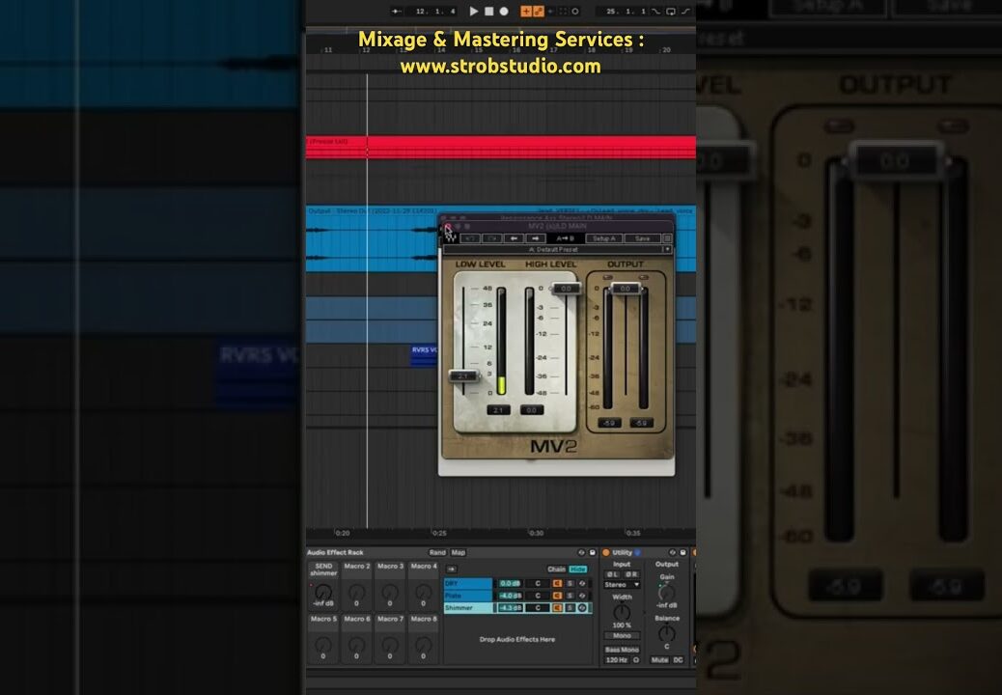The image size is (1002, 695).
Task: Click the Plate chain volume -4.0 dB
Action: point(510,596)
